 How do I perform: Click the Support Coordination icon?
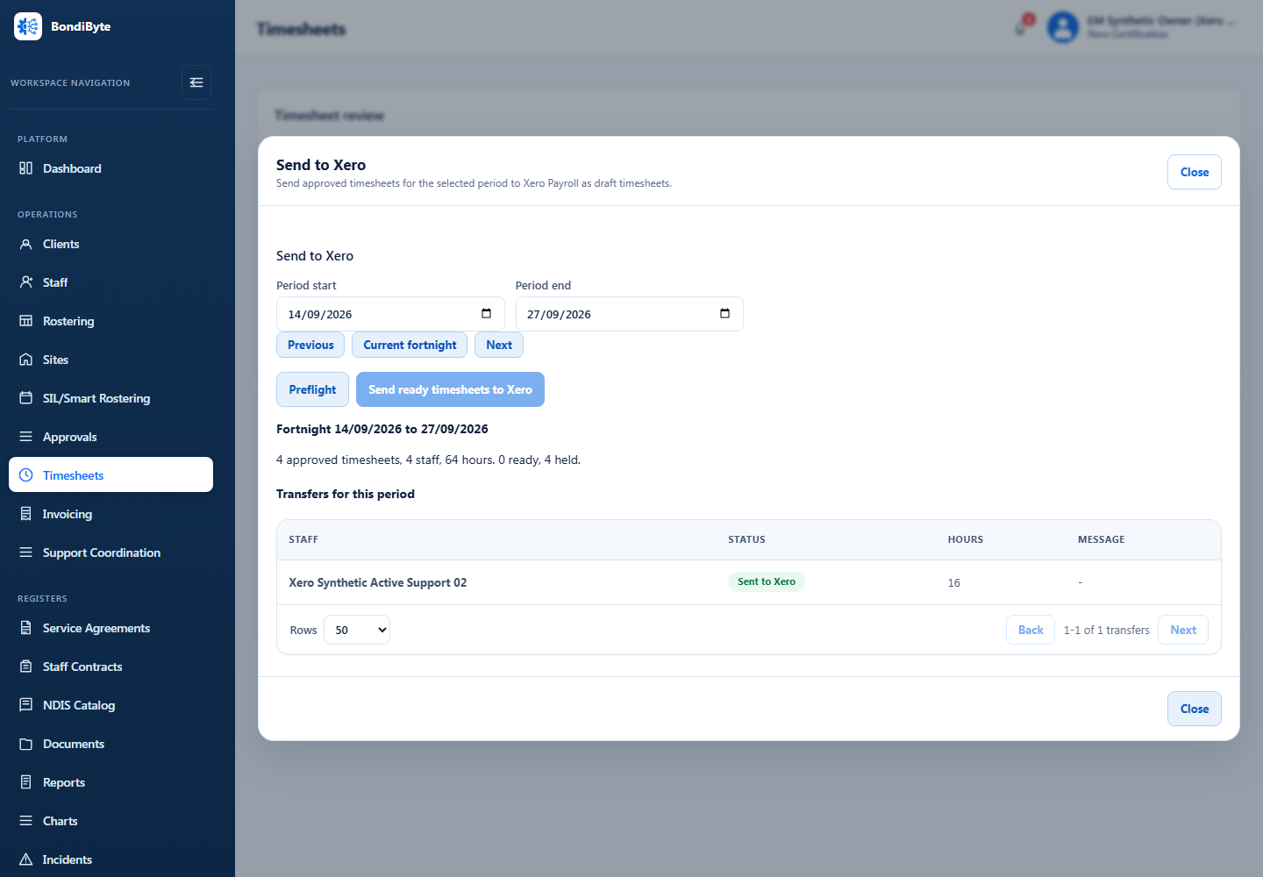pos(26,553)
